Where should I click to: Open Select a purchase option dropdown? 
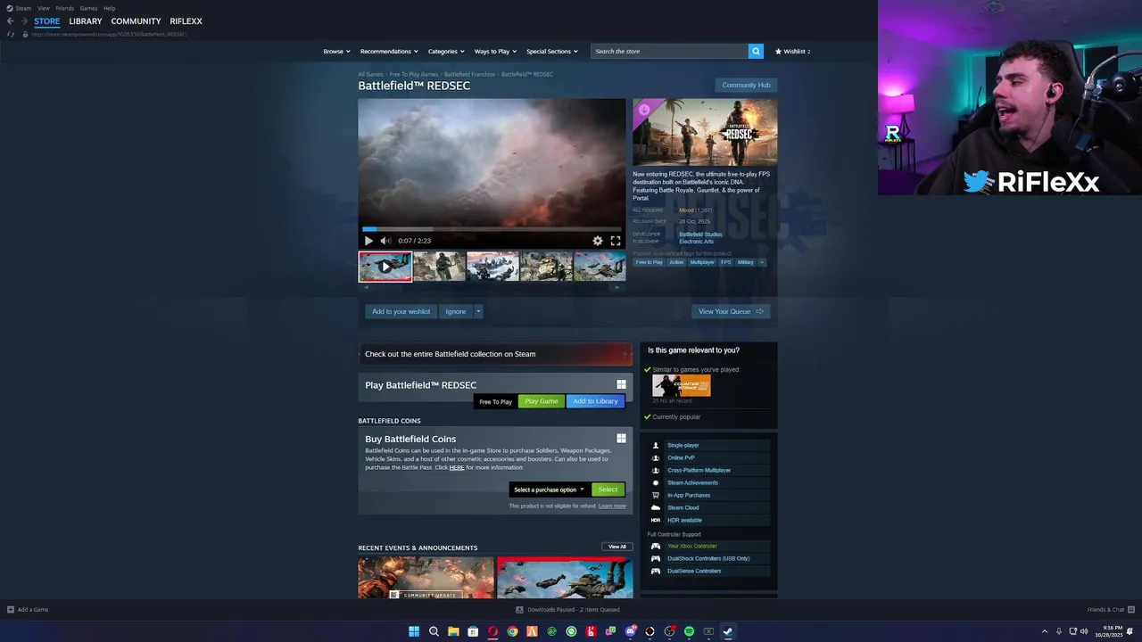click(549, 490)
